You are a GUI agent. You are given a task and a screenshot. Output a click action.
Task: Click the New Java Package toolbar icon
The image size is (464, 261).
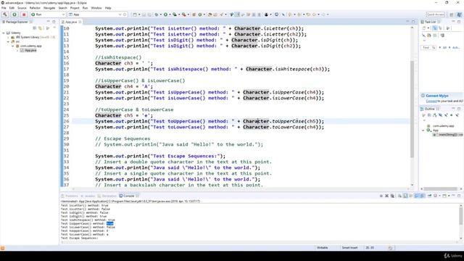[x=194, y=14]
